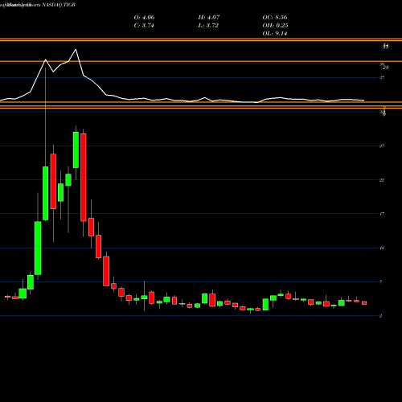The image size is (402, 402).
Task: Select the low value L: 3.72
Action: tap(208, 26)
